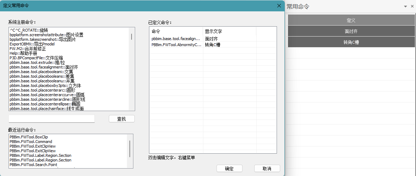Select PBBim.FWTool.Search.Point in recent commands
The width and height of the screenshot is (416, 176).
(x=33, y=165)
